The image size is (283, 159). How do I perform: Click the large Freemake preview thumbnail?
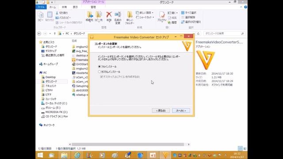coord(206,60)
